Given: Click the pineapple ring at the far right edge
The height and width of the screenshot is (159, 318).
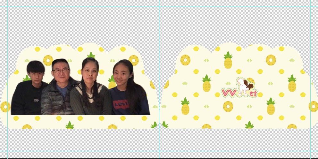Looking at the screenshot, I should [x=313, y=106].
